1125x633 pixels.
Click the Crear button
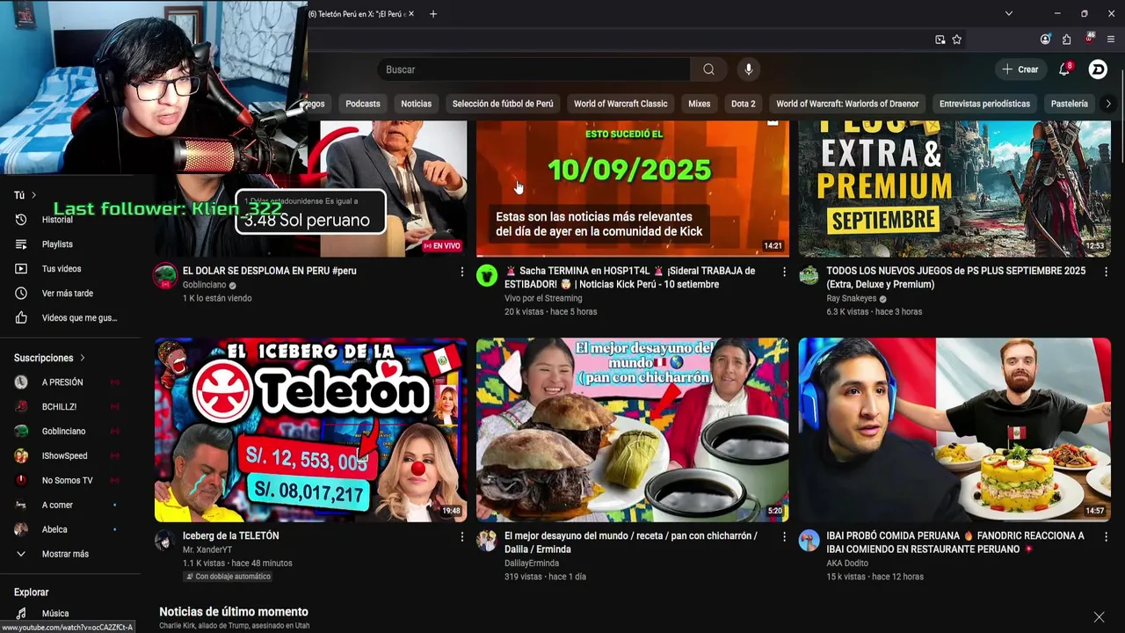(1020, 69)
